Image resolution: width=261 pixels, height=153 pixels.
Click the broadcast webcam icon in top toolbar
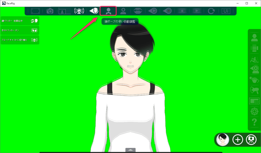(79, 11)
